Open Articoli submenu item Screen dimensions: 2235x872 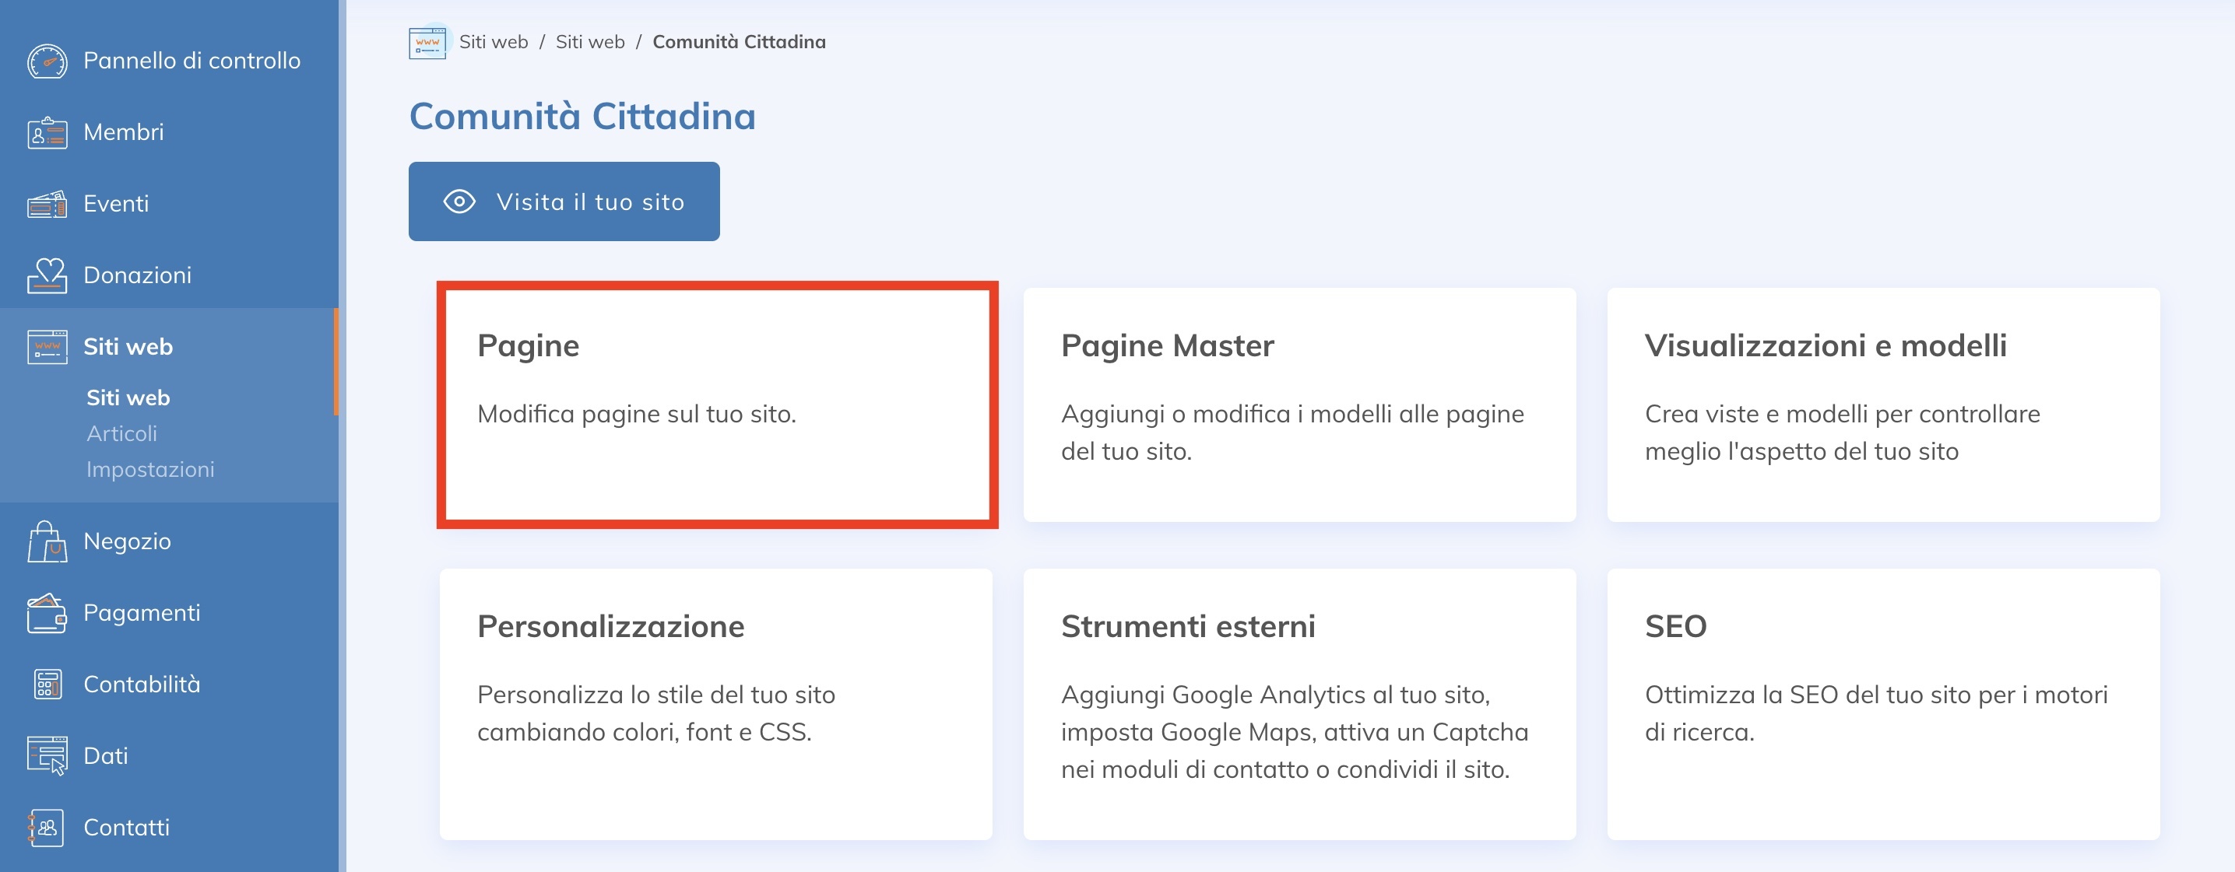121,433
